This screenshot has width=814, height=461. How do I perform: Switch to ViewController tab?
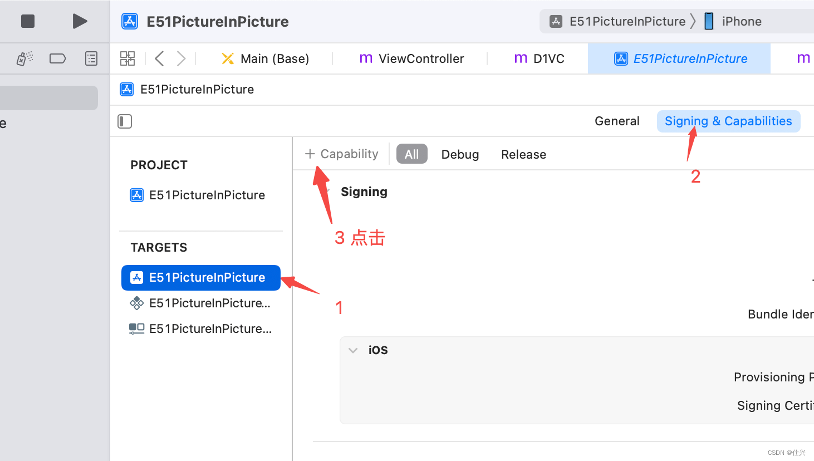tap(411, 58)
